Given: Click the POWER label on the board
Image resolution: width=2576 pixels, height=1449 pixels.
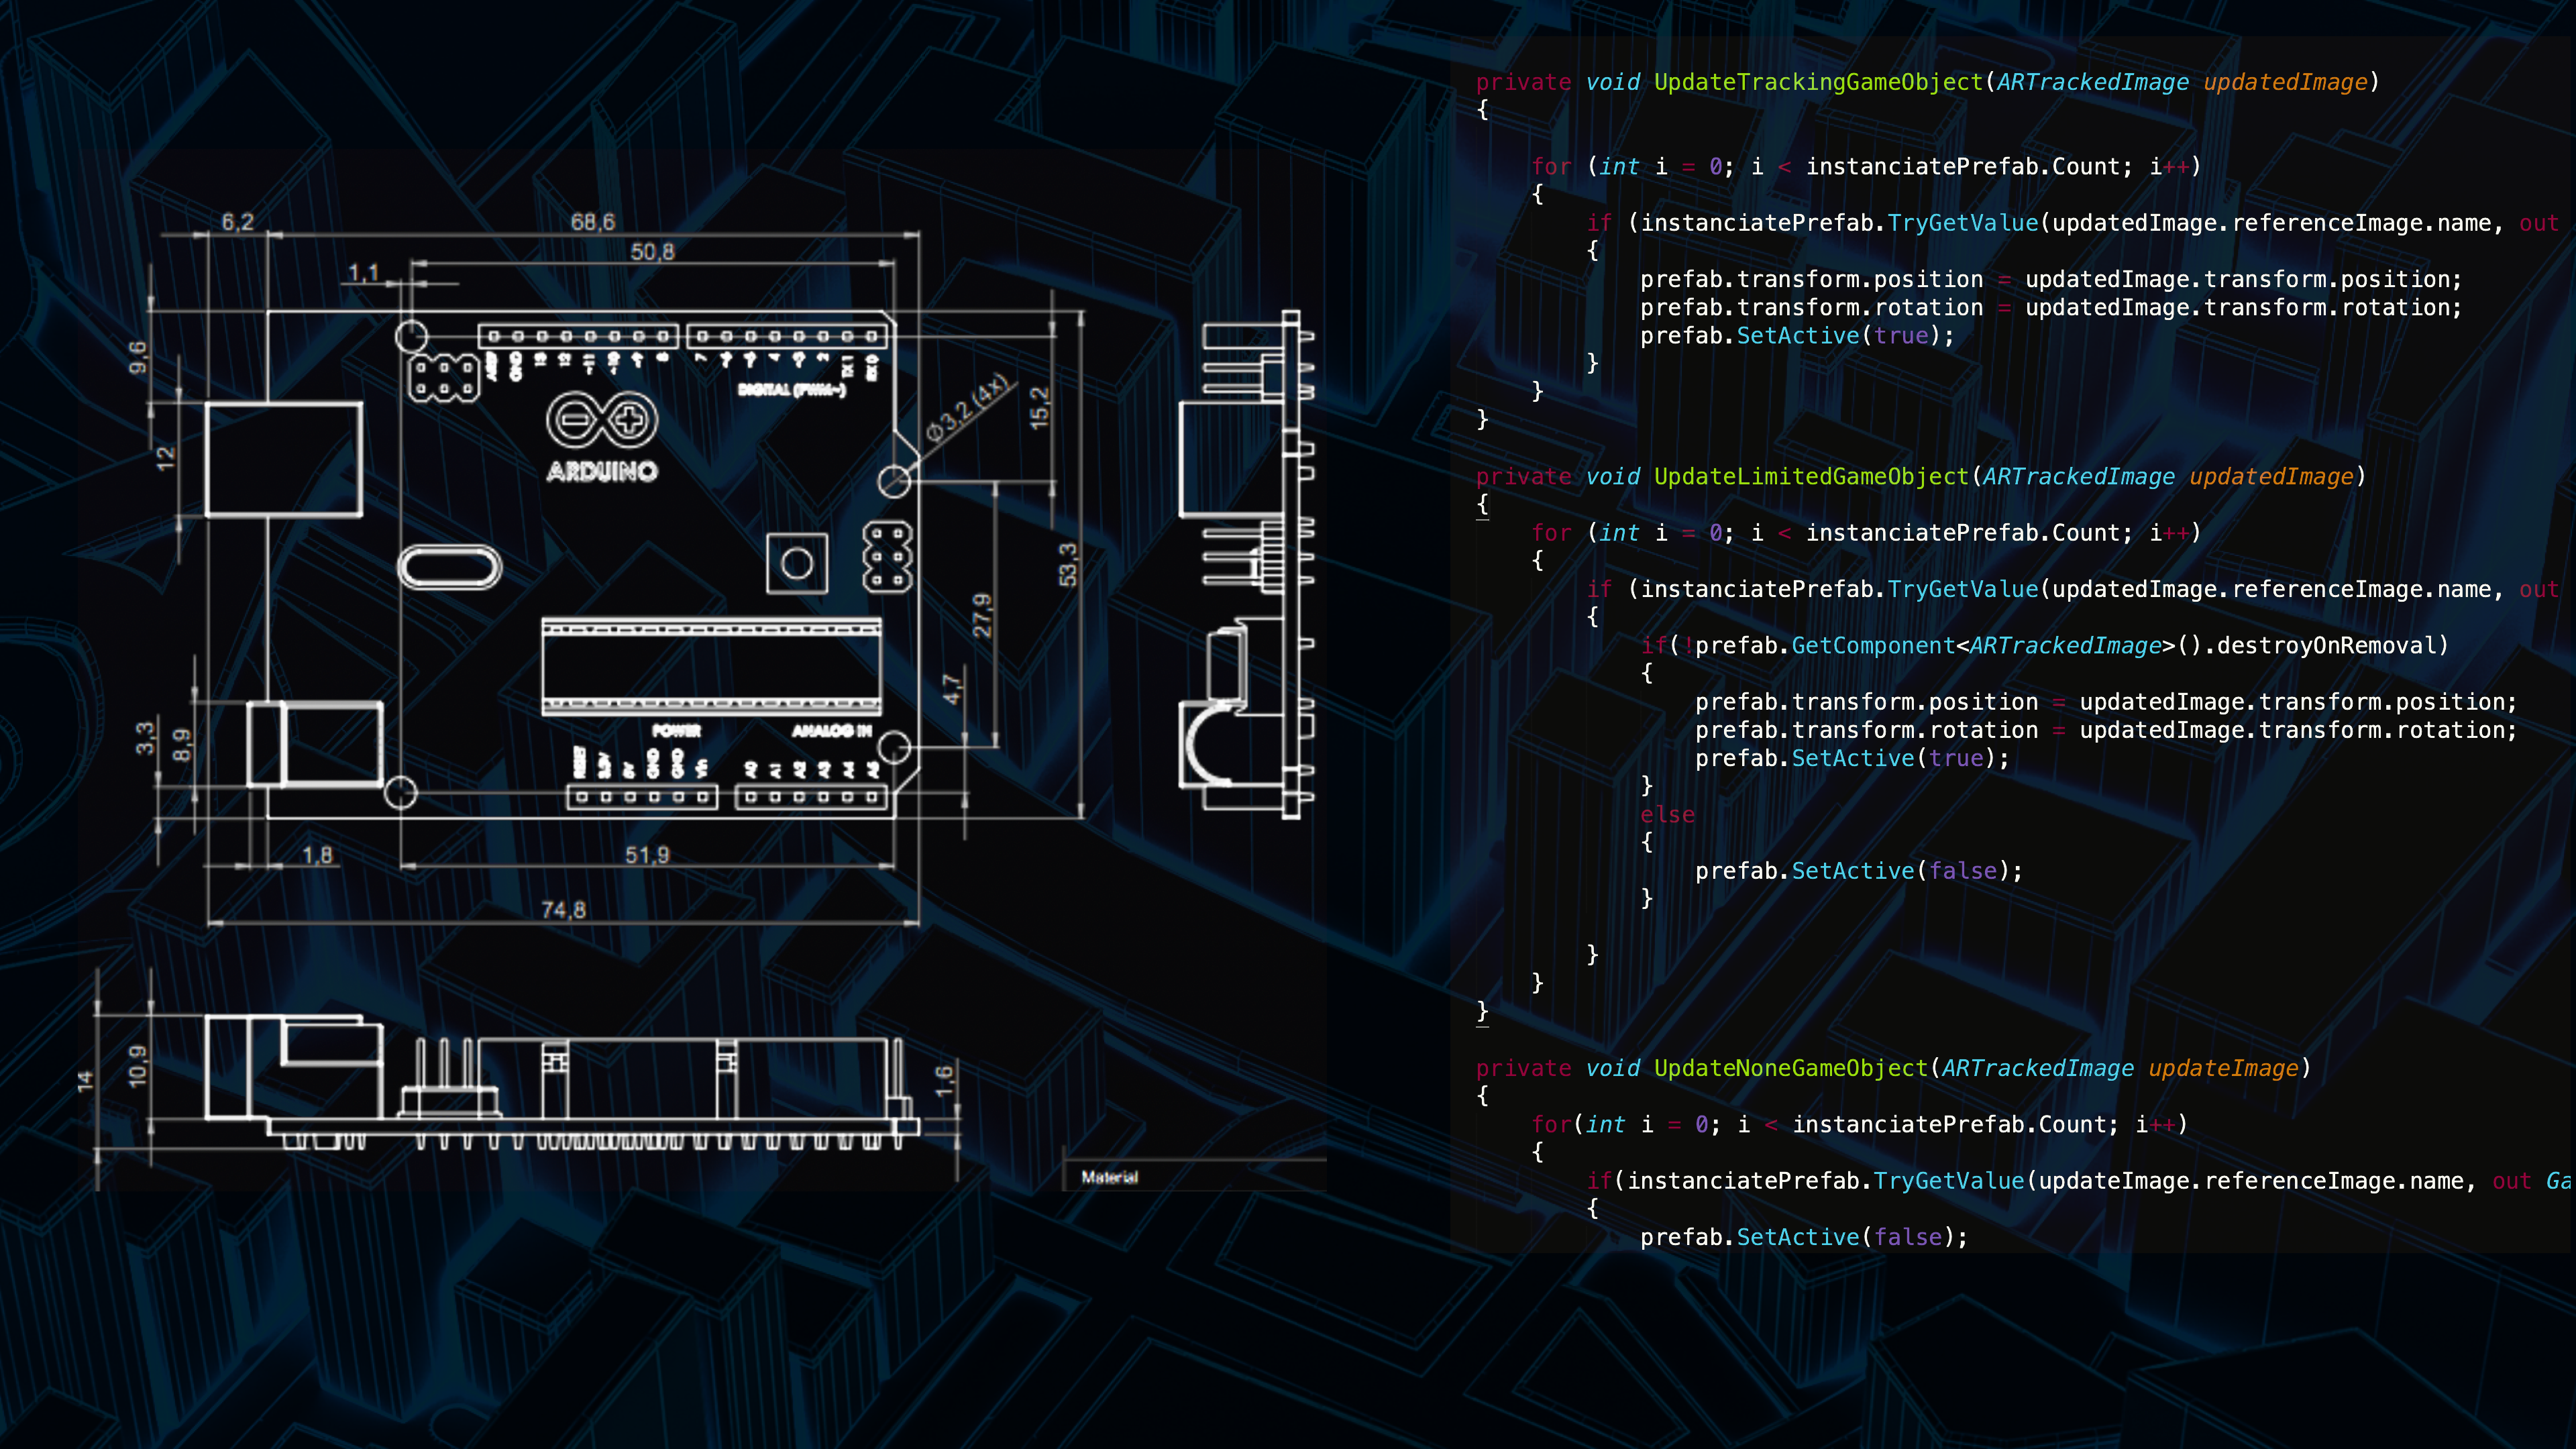Looking at the screenshot, I should click(677, 731).
